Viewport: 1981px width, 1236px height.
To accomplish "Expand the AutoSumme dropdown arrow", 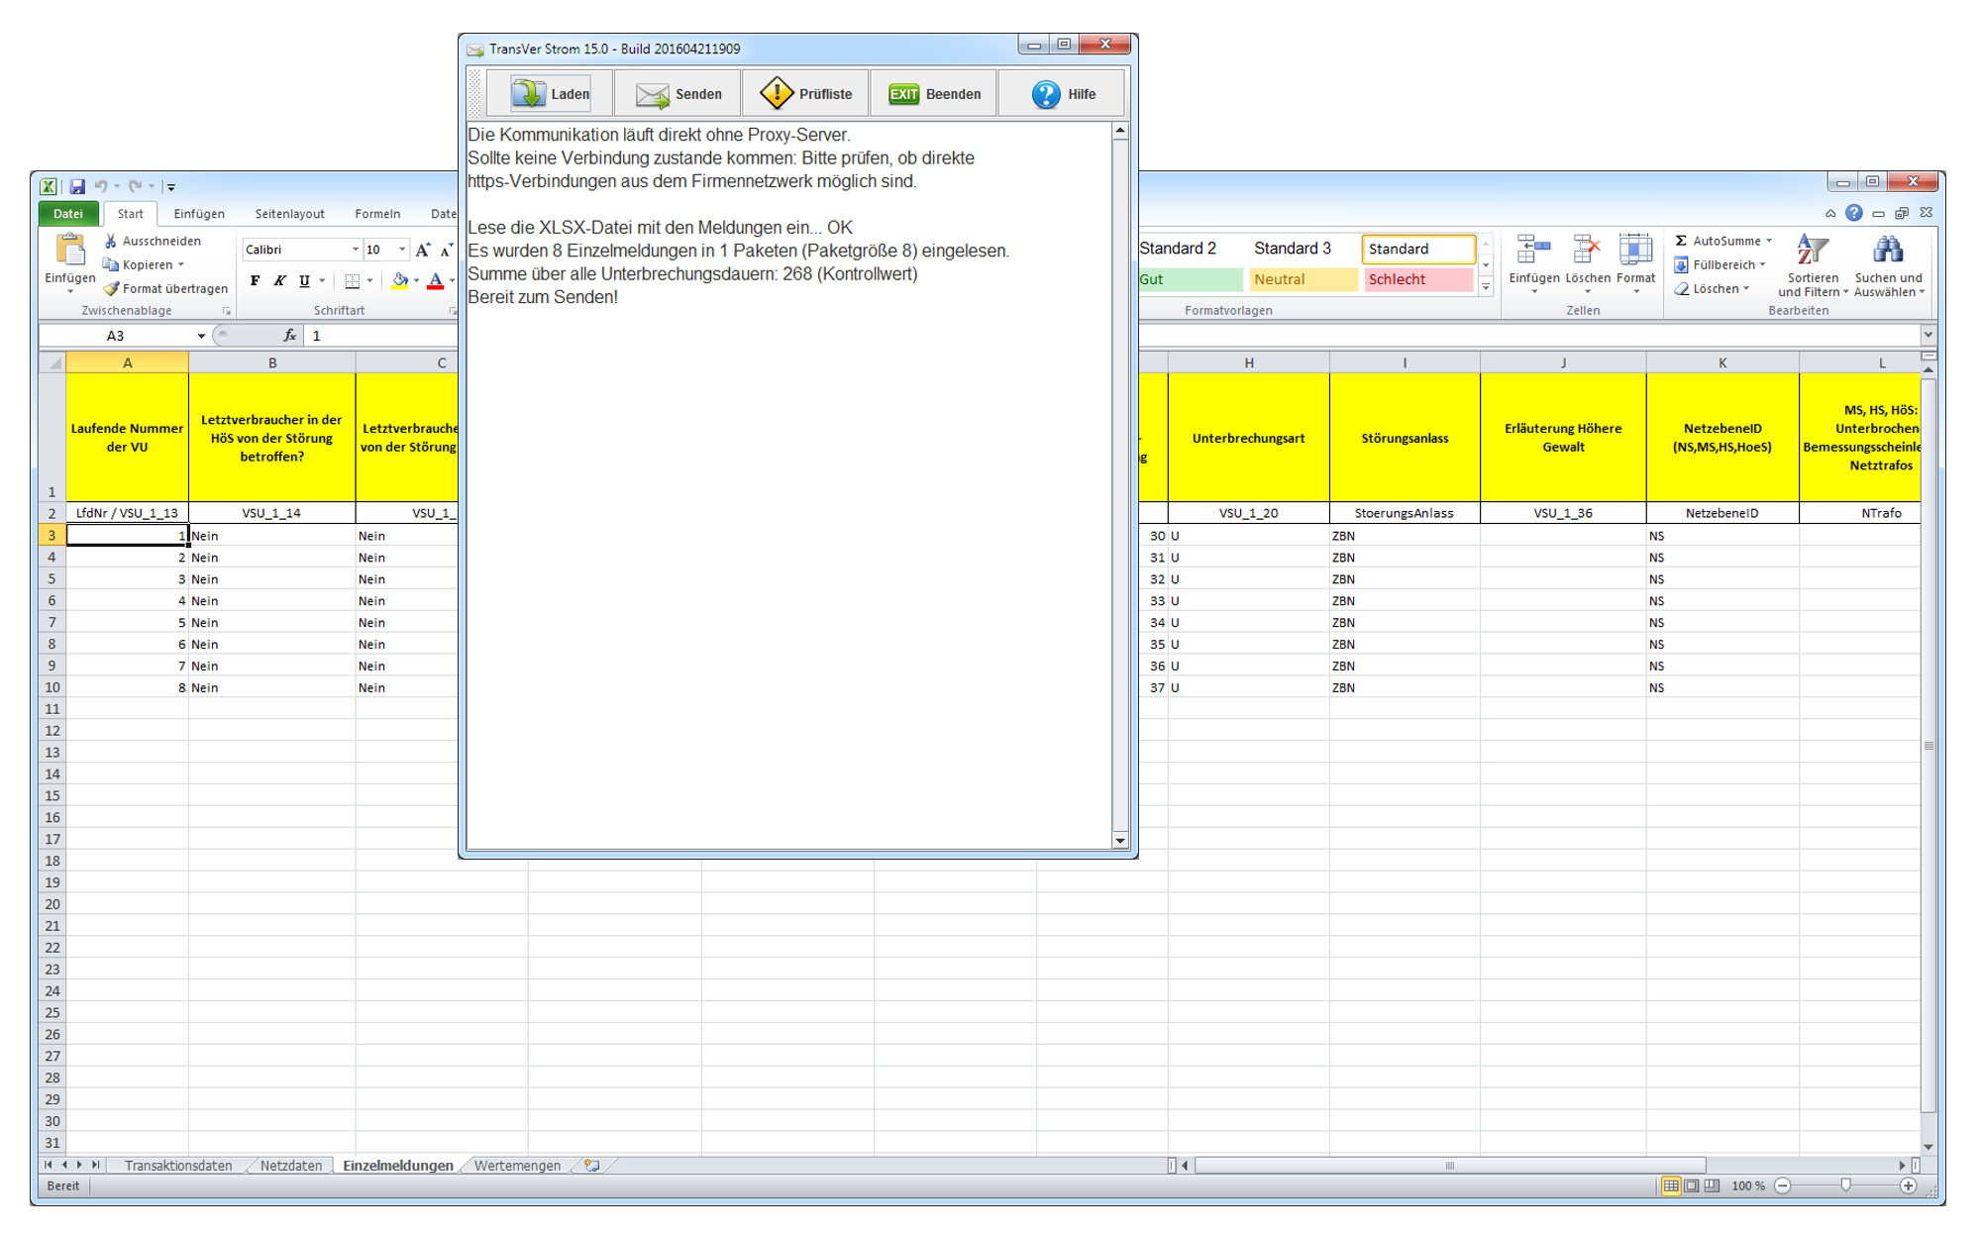I will (1769, 241).
